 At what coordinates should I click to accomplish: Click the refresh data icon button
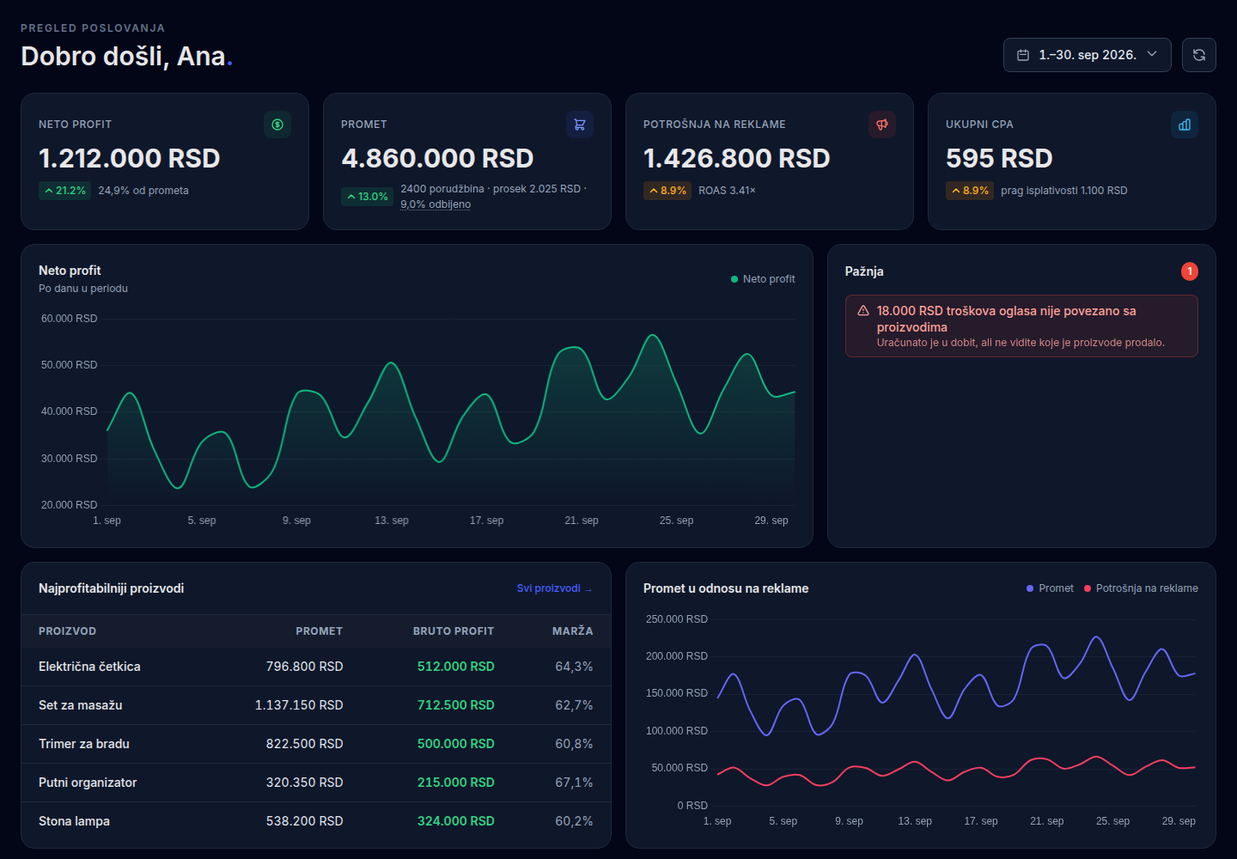coord(1199,55)
